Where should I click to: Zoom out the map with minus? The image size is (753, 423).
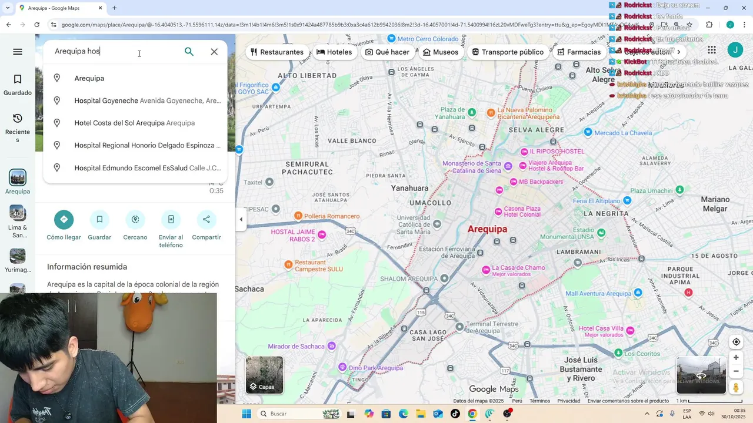click(x=736, y=371)
